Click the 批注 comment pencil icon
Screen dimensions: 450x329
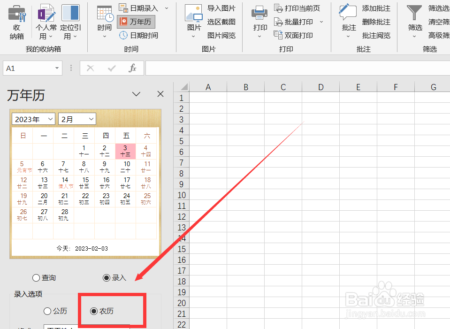point(348,12)
